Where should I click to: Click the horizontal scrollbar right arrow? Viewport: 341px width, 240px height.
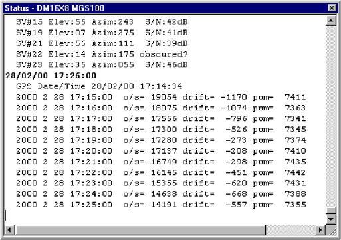320,230
